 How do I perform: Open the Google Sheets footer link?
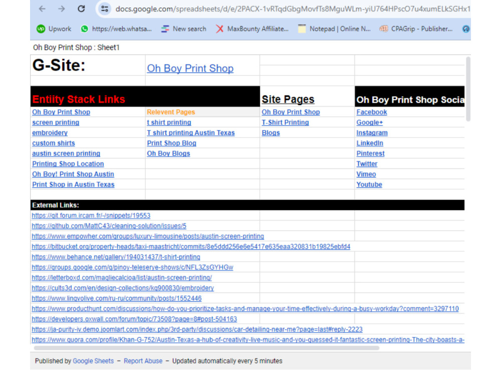point(93,360)
